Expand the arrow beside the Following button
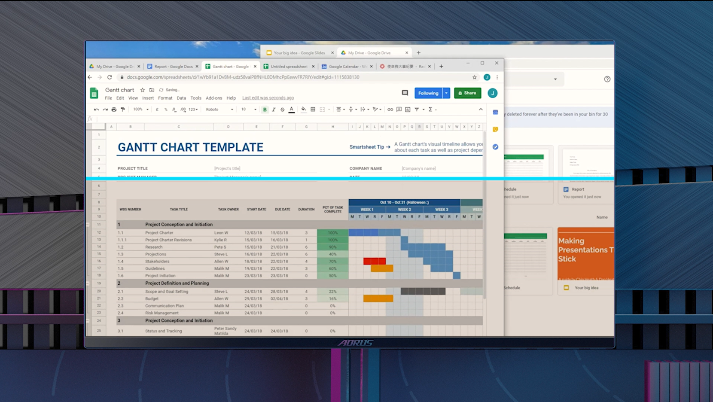 (446, 93)
